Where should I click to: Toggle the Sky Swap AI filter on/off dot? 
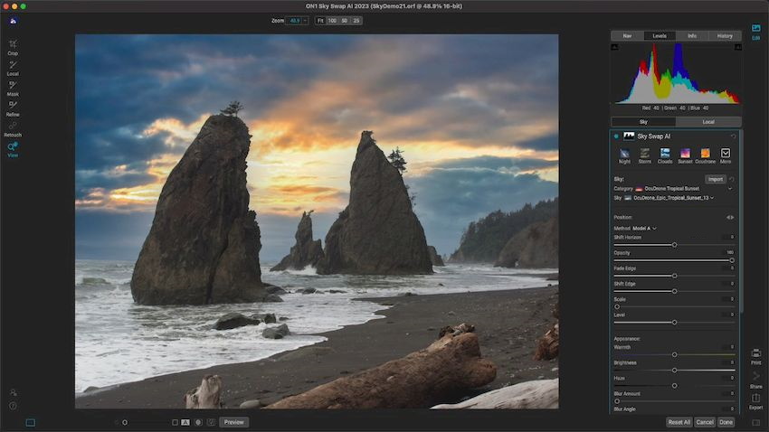[616, 136]
